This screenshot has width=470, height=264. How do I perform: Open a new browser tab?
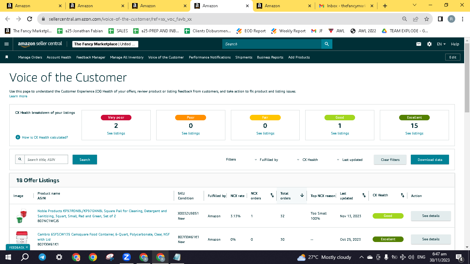tap(385, 6)
